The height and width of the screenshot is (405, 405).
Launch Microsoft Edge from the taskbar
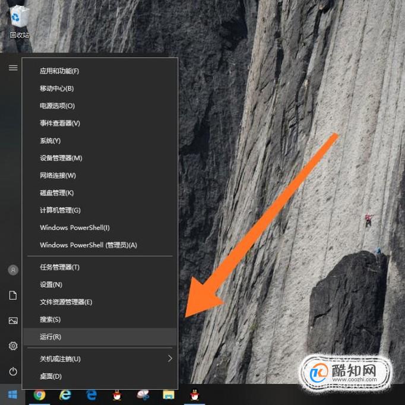[91, 395]
